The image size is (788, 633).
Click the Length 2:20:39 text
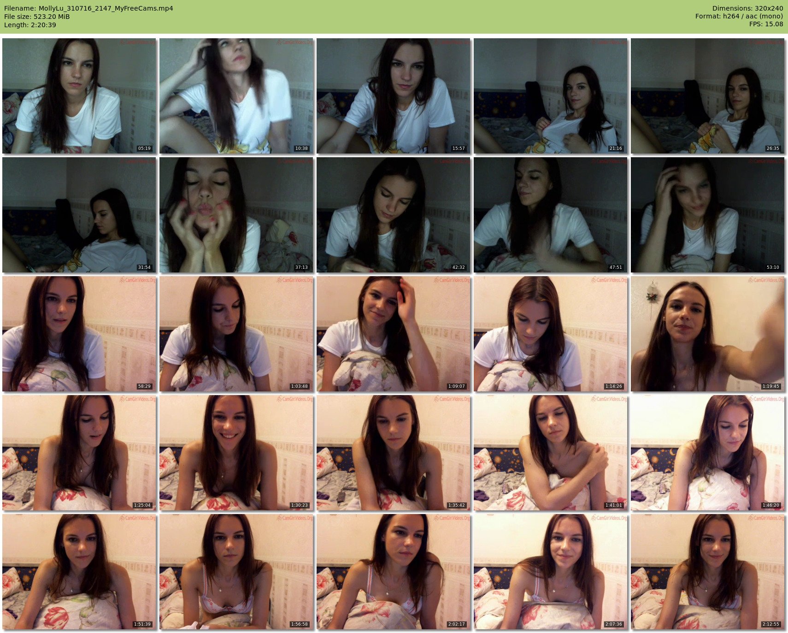click(30, 25)
